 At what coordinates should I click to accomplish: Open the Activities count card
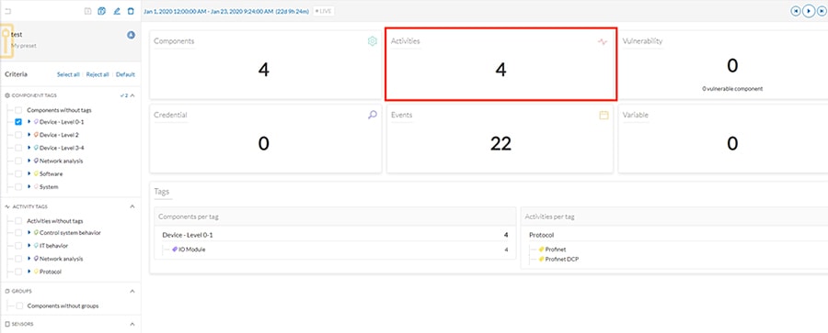point(500,64)
